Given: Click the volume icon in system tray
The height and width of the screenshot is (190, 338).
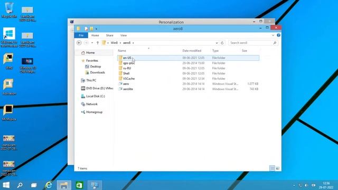Looking at the screenshot, I should (306, 185).
